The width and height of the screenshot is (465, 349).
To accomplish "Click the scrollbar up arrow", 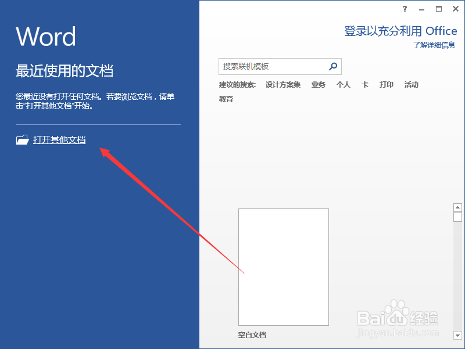I will tap(457, 207).
